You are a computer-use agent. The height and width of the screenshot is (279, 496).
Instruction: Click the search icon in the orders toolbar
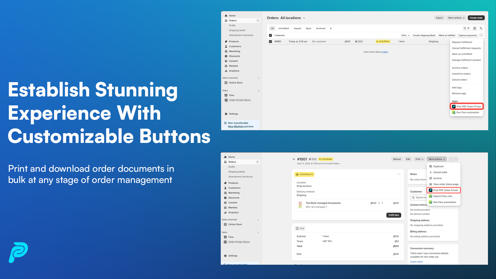click(x=464, y=28)
